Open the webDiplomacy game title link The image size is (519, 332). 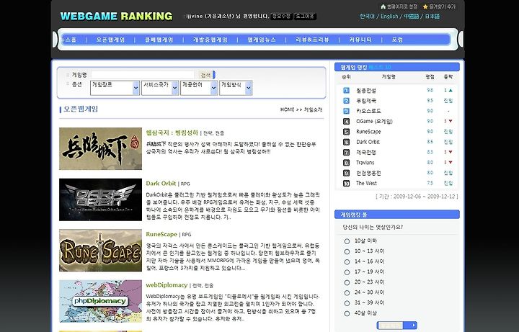pos(167,285)
